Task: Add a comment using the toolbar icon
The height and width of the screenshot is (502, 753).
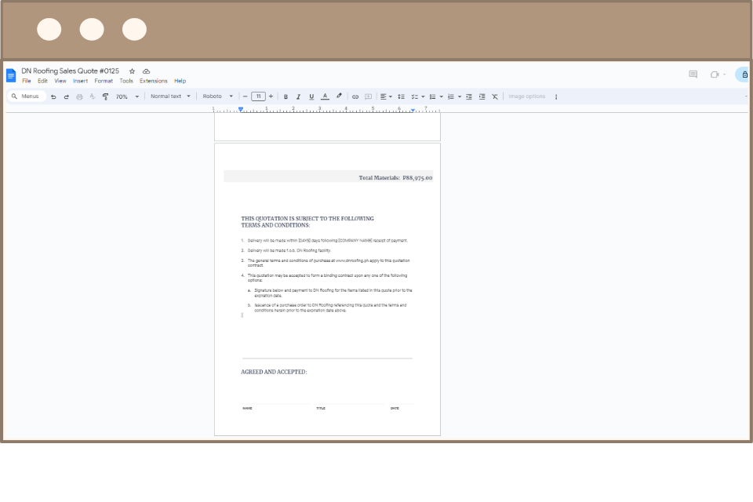Action: click(x=369, y=96)
